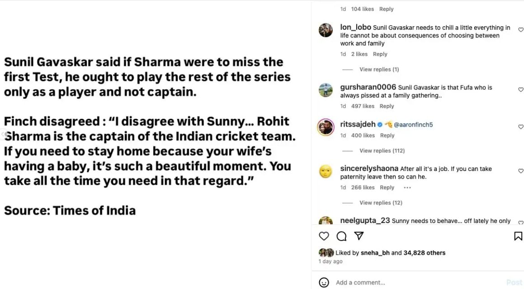Go to previous image with left arrow
524x289 pixels.
[3, 134]
